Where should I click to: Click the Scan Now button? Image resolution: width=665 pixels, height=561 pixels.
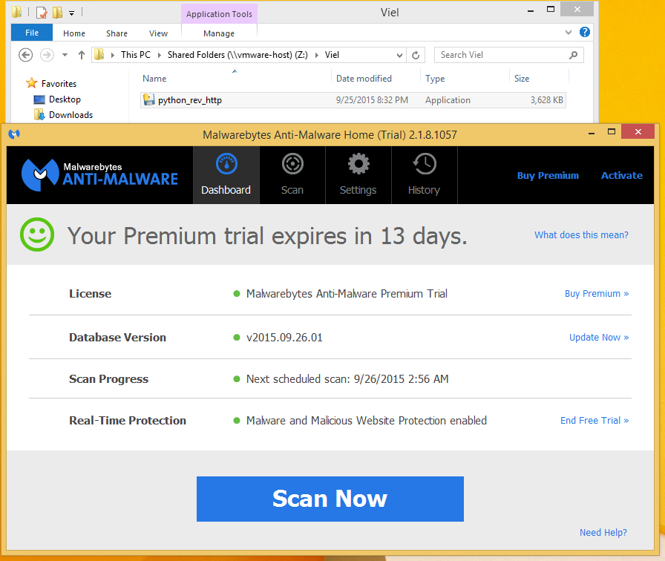(x=330, y=499)
